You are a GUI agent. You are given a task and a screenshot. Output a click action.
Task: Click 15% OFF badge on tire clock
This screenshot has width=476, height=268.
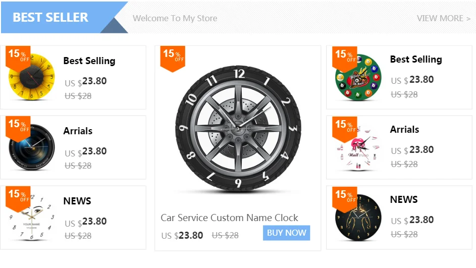(x=173, y=57)
